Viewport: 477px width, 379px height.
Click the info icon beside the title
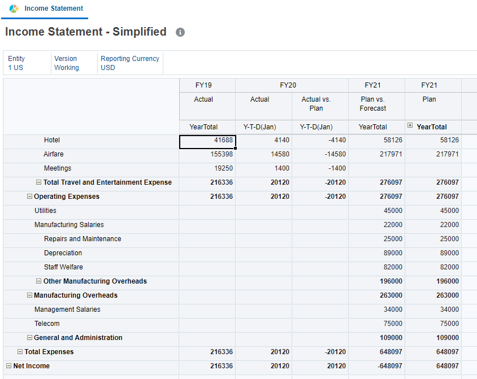coord(180,32)
